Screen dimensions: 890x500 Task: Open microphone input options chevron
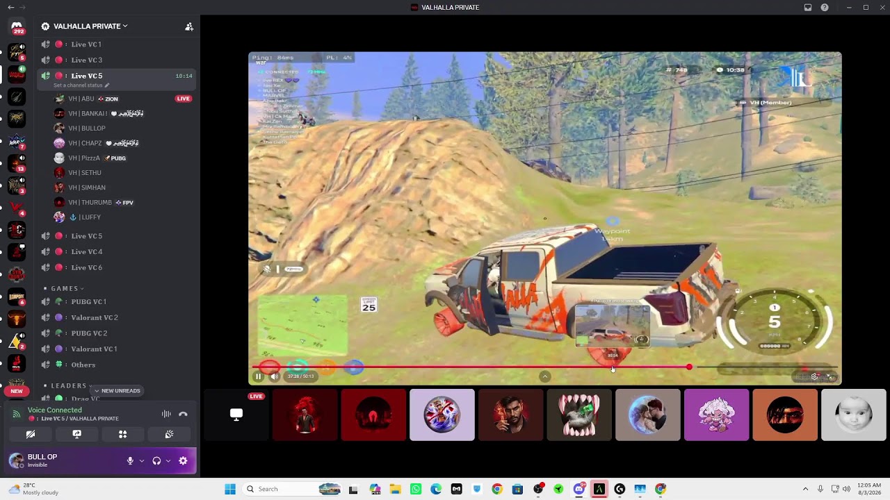[142, 460]
